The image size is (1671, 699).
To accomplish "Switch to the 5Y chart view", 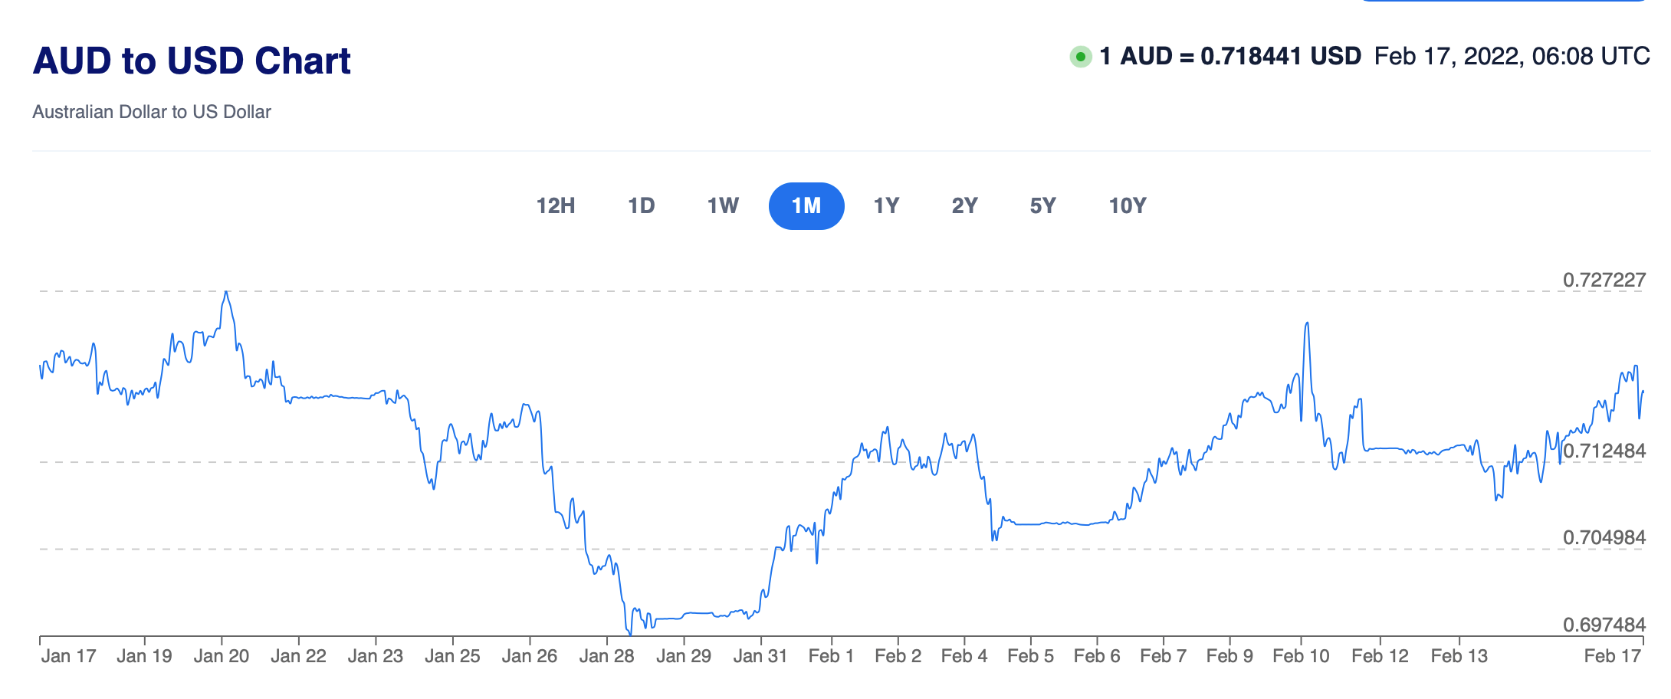I will pyautogui.click(x=1042, y=206).
